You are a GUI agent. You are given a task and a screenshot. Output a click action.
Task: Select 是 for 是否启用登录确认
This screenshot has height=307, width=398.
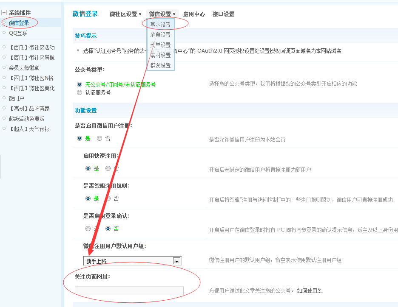pos(88,229)
